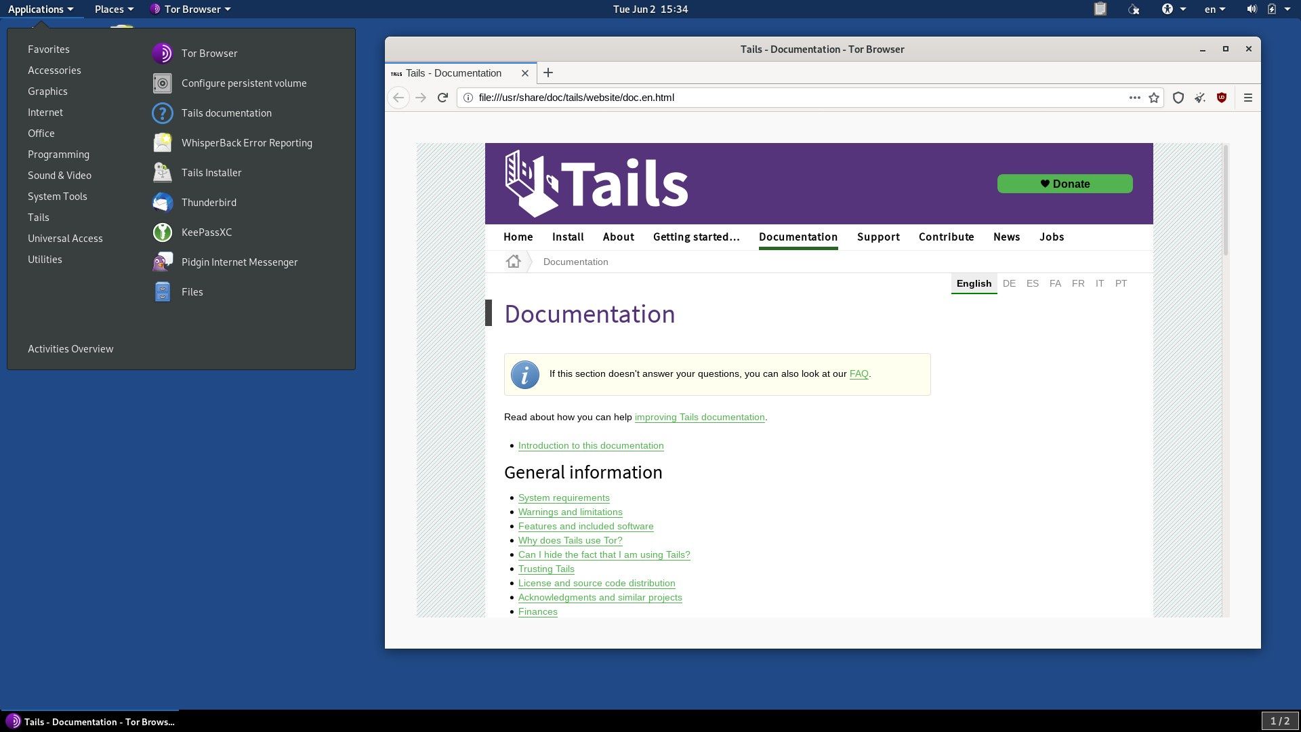Select the Internet category
This screenshot has height=732, width=1301.
[45, 113]
